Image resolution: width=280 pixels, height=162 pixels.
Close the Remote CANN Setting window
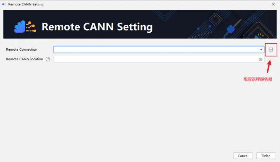pos(273,4)
